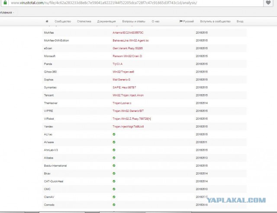Select the Gen:Variant.Razy.53285 detection result
This screenshot has height=213, width=277.
pos(128,48)
